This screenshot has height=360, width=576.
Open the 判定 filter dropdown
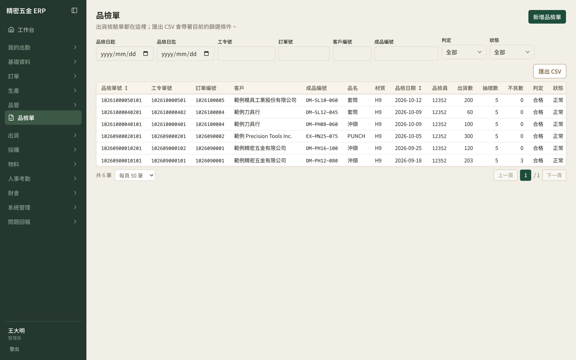coord(464,52)
